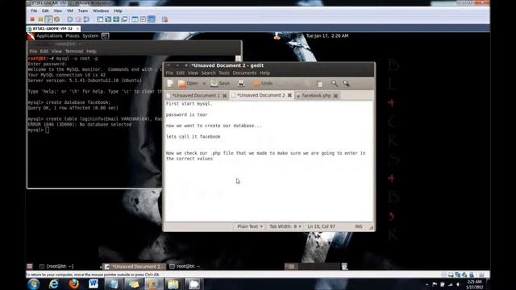Click the VMware suspend icon
The width and height of the screenshot is (516, 290).
coord(40,19)
